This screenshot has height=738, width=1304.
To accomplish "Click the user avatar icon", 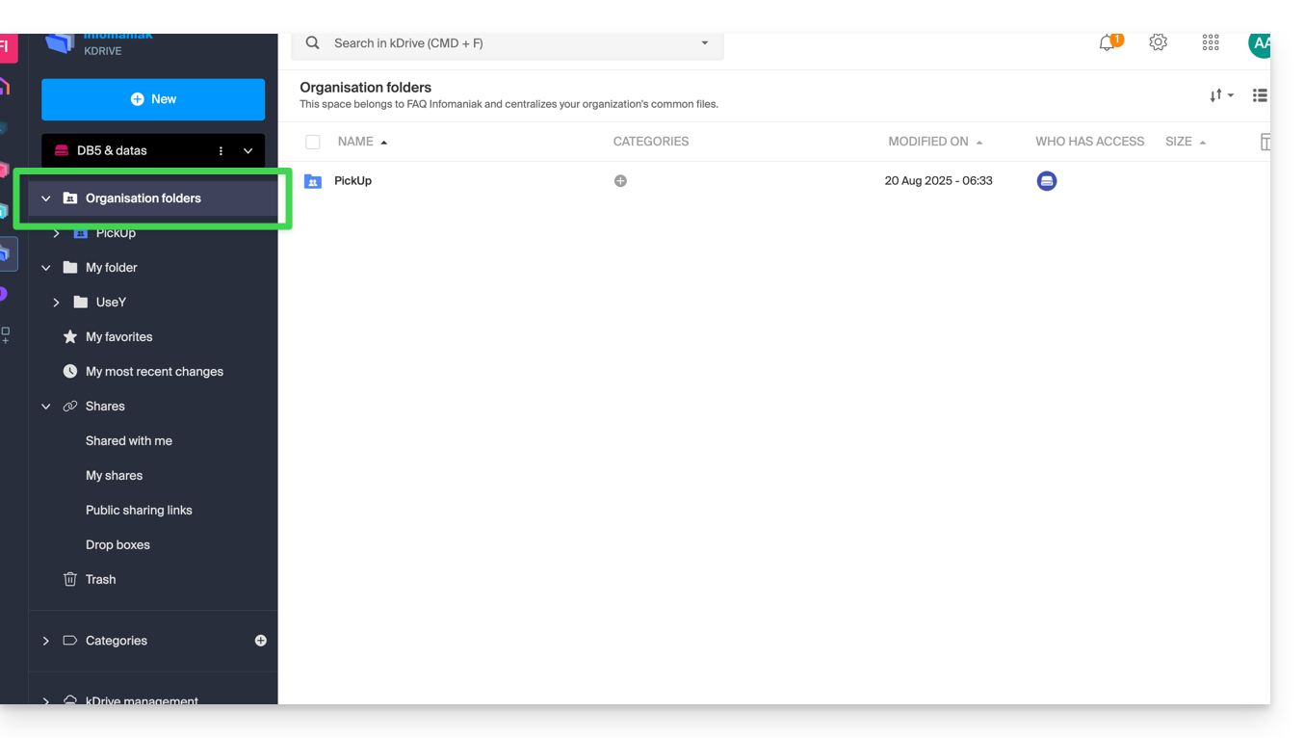I will point(1260,43).
